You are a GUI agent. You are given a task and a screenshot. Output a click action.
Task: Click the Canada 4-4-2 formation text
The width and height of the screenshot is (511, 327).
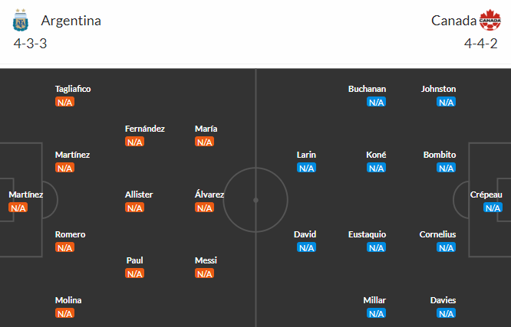pyautogui.click(x=480, y=44)
